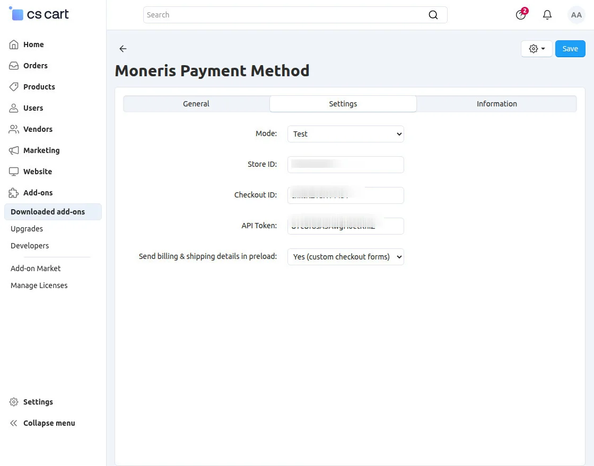Viewport: 594px width, 466px height.
Task: Click the 'Store ID:' label
Action: click(262, 164)
